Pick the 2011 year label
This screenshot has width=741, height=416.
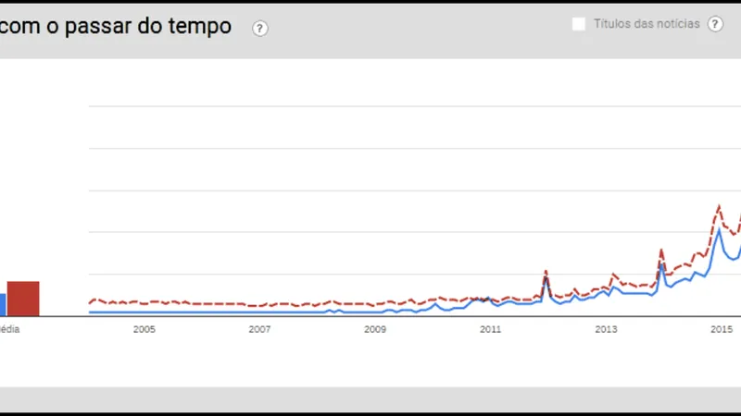(x=490, y=328)
